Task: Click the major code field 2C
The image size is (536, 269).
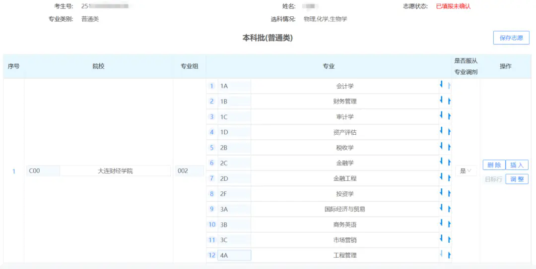Action: point(234,163)
